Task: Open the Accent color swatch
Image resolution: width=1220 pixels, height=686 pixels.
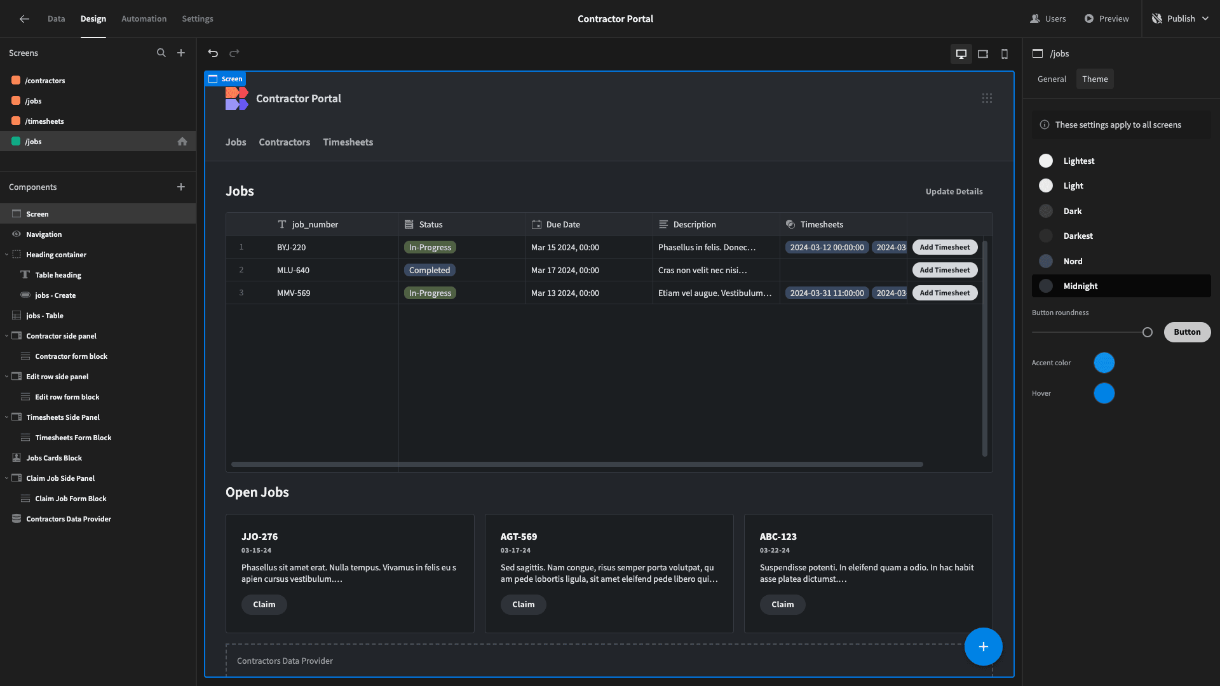Action: (x=1104, y=363)
